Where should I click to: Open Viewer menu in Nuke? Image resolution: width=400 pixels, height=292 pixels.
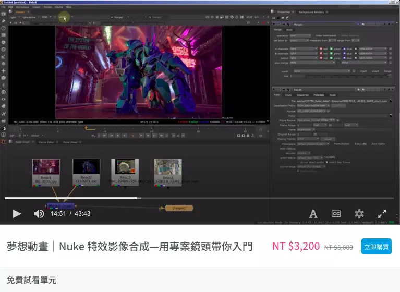pos(36,7)
